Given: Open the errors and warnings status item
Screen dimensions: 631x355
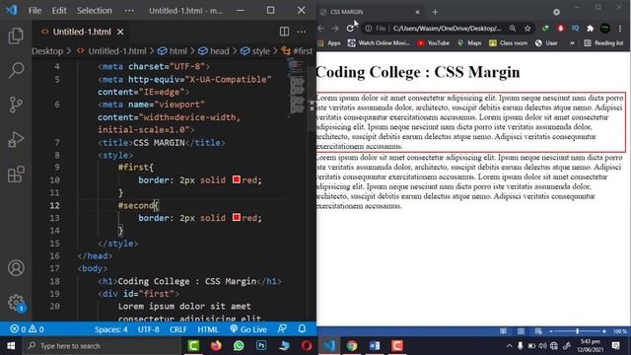Looking at the screenshot, I should pos(28,329).
